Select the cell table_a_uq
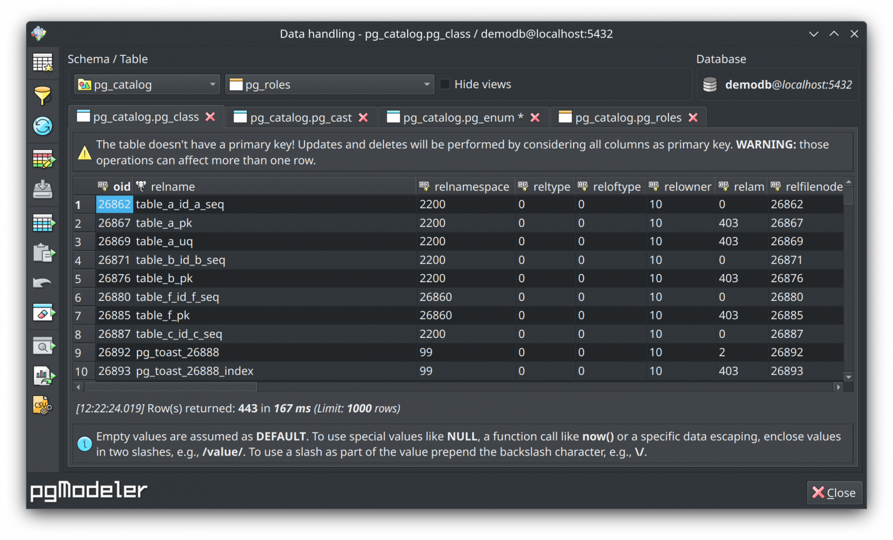 [x=275, y=242]
